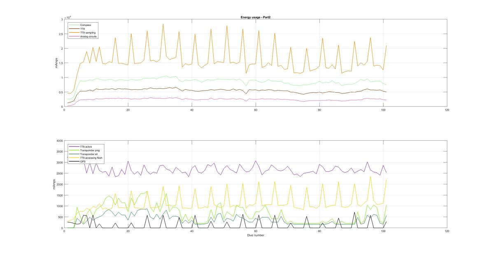Click the "Dive number" x-axis label
Image resolution: width=494 pixels, height=256 pixels.
click(256, 235)
